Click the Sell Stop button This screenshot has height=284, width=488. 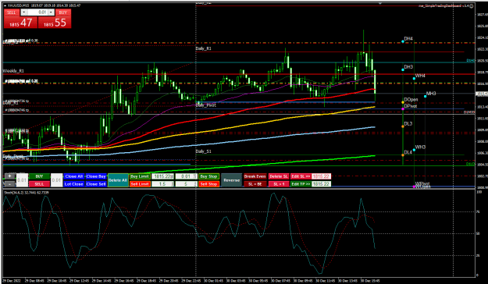[x=208, y=184]
